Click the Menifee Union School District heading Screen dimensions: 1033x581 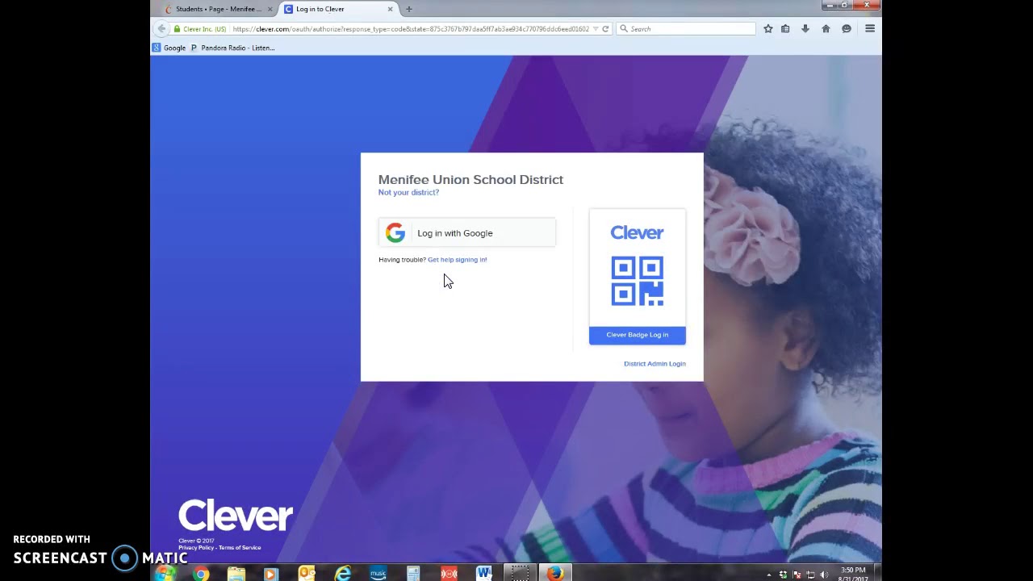tap(470, 180)
